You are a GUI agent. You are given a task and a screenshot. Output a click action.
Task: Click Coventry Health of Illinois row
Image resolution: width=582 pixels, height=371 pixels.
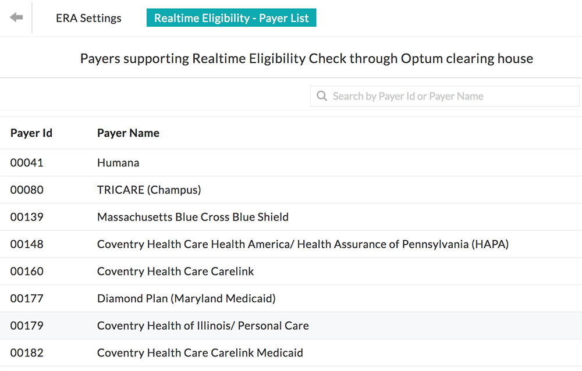pyautogui.click(x=203, y=326)
